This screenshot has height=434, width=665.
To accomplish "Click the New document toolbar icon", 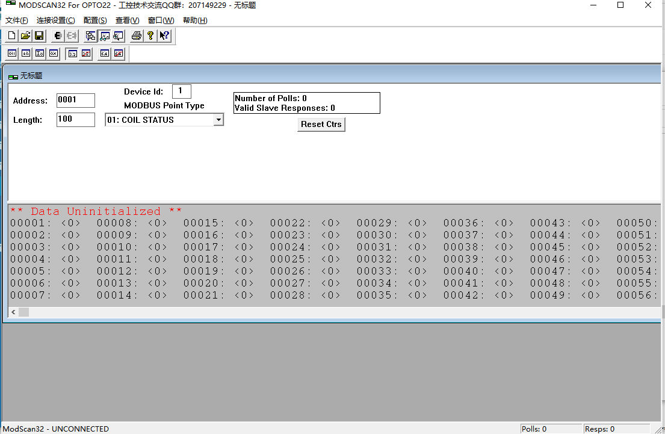I will [x=11, y=36].
